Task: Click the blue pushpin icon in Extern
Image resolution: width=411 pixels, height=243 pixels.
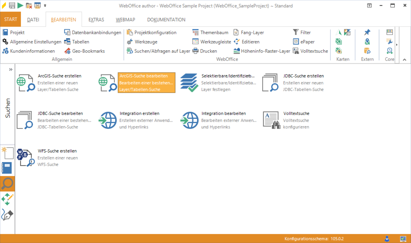Action: point(367,32)
